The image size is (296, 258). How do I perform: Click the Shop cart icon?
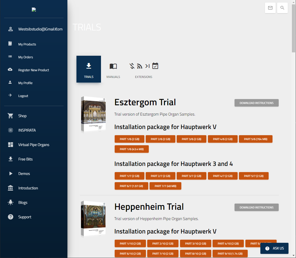click(x=11, y=116)
